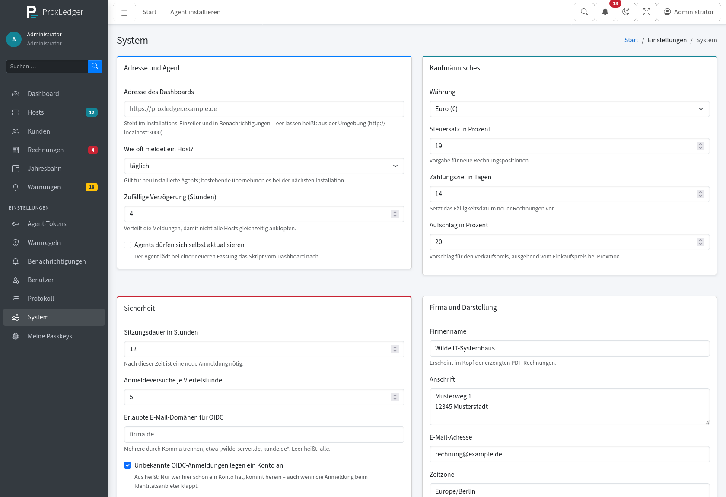Switch to dark mode with moon icon
726x497 pixels.
(626, 12)
